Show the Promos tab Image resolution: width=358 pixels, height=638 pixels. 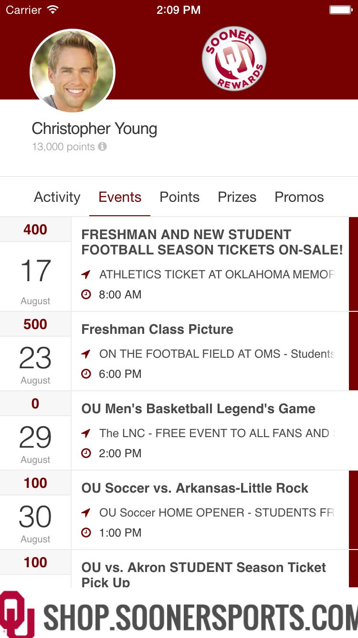click(299, 197)
